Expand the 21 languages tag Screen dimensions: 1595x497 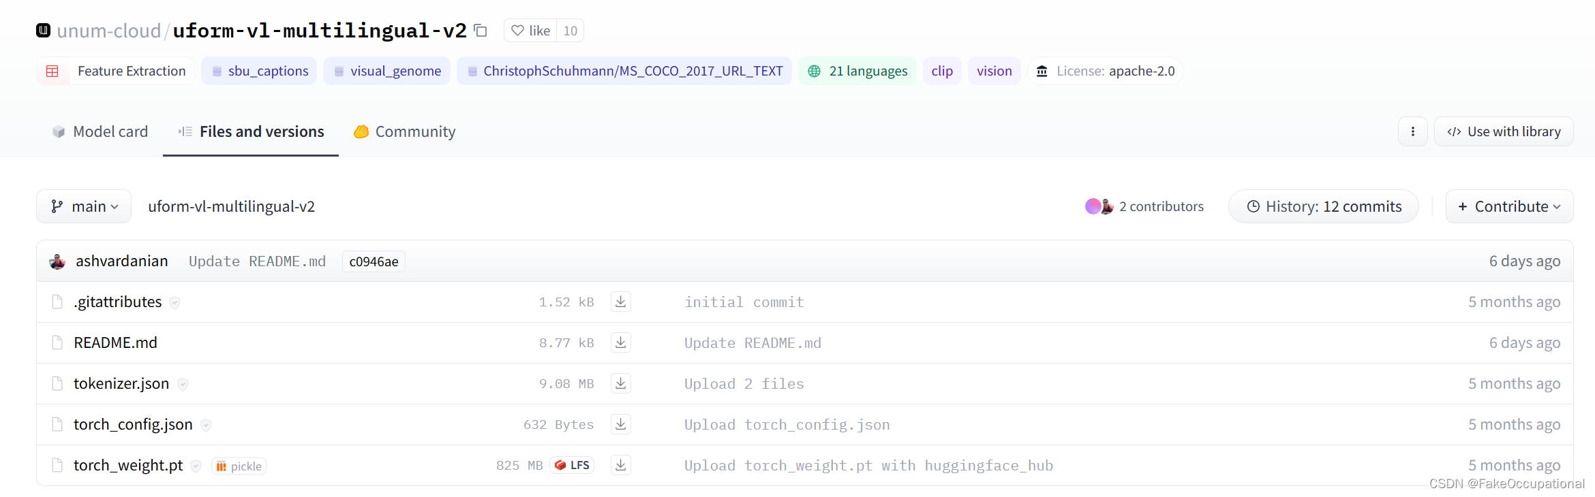click(857, 71)
